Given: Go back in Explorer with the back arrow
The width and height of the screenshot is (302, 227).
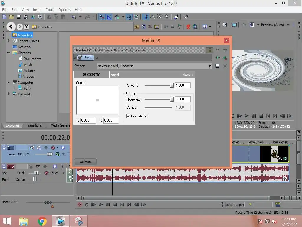Looking at the screenshot, I should pos(11,27).
